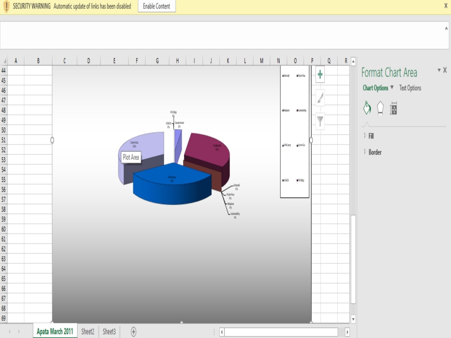
Task: Select column A header
Action: [16, 61]
